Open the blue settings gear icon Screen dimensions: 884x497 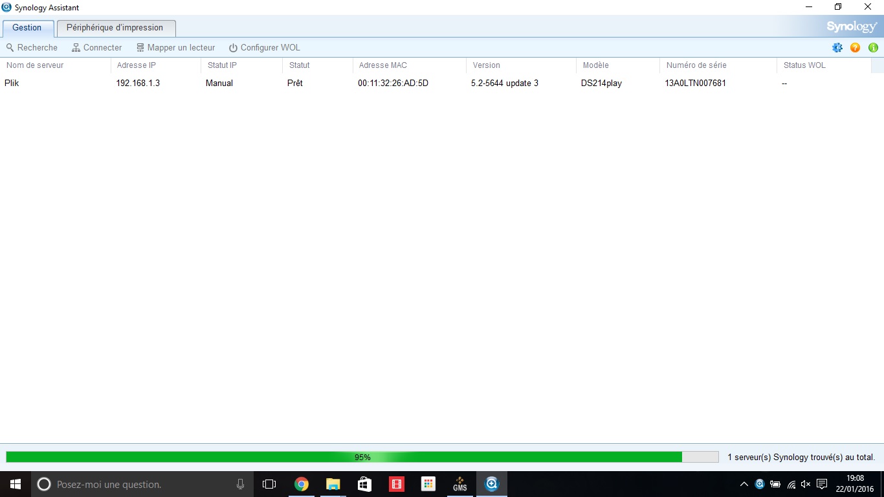tap(837, 48)
